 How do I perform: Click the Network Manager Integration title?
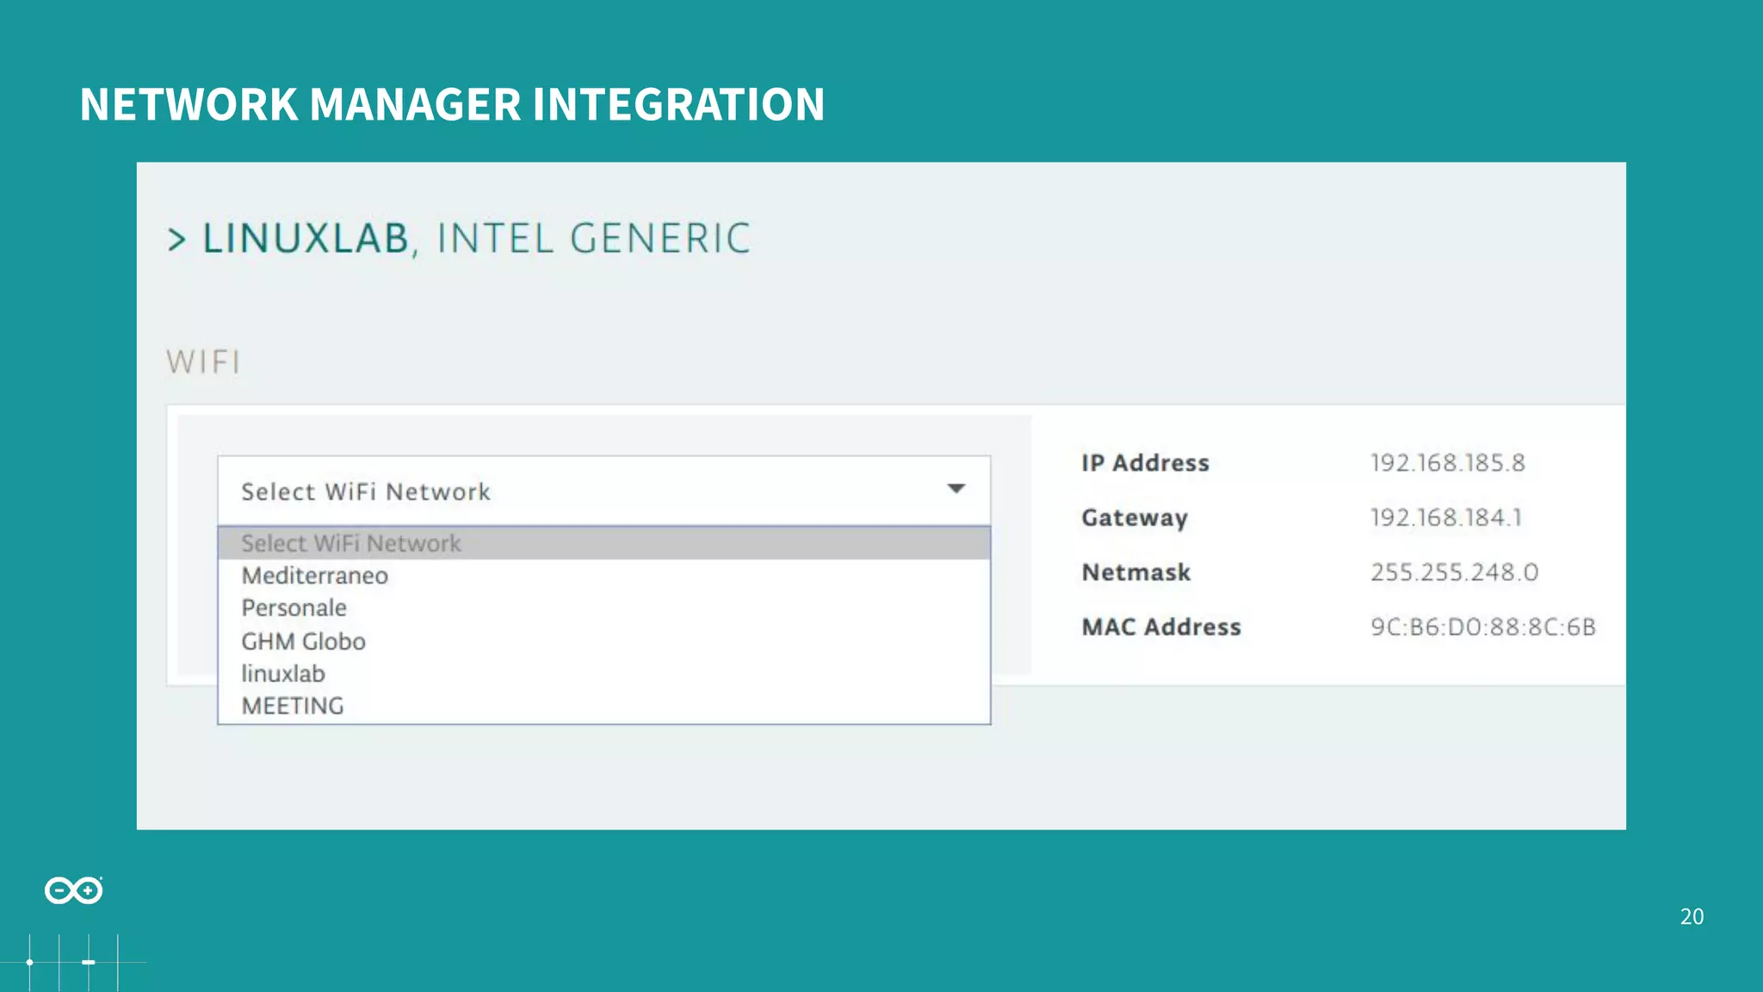pos(453,104)
